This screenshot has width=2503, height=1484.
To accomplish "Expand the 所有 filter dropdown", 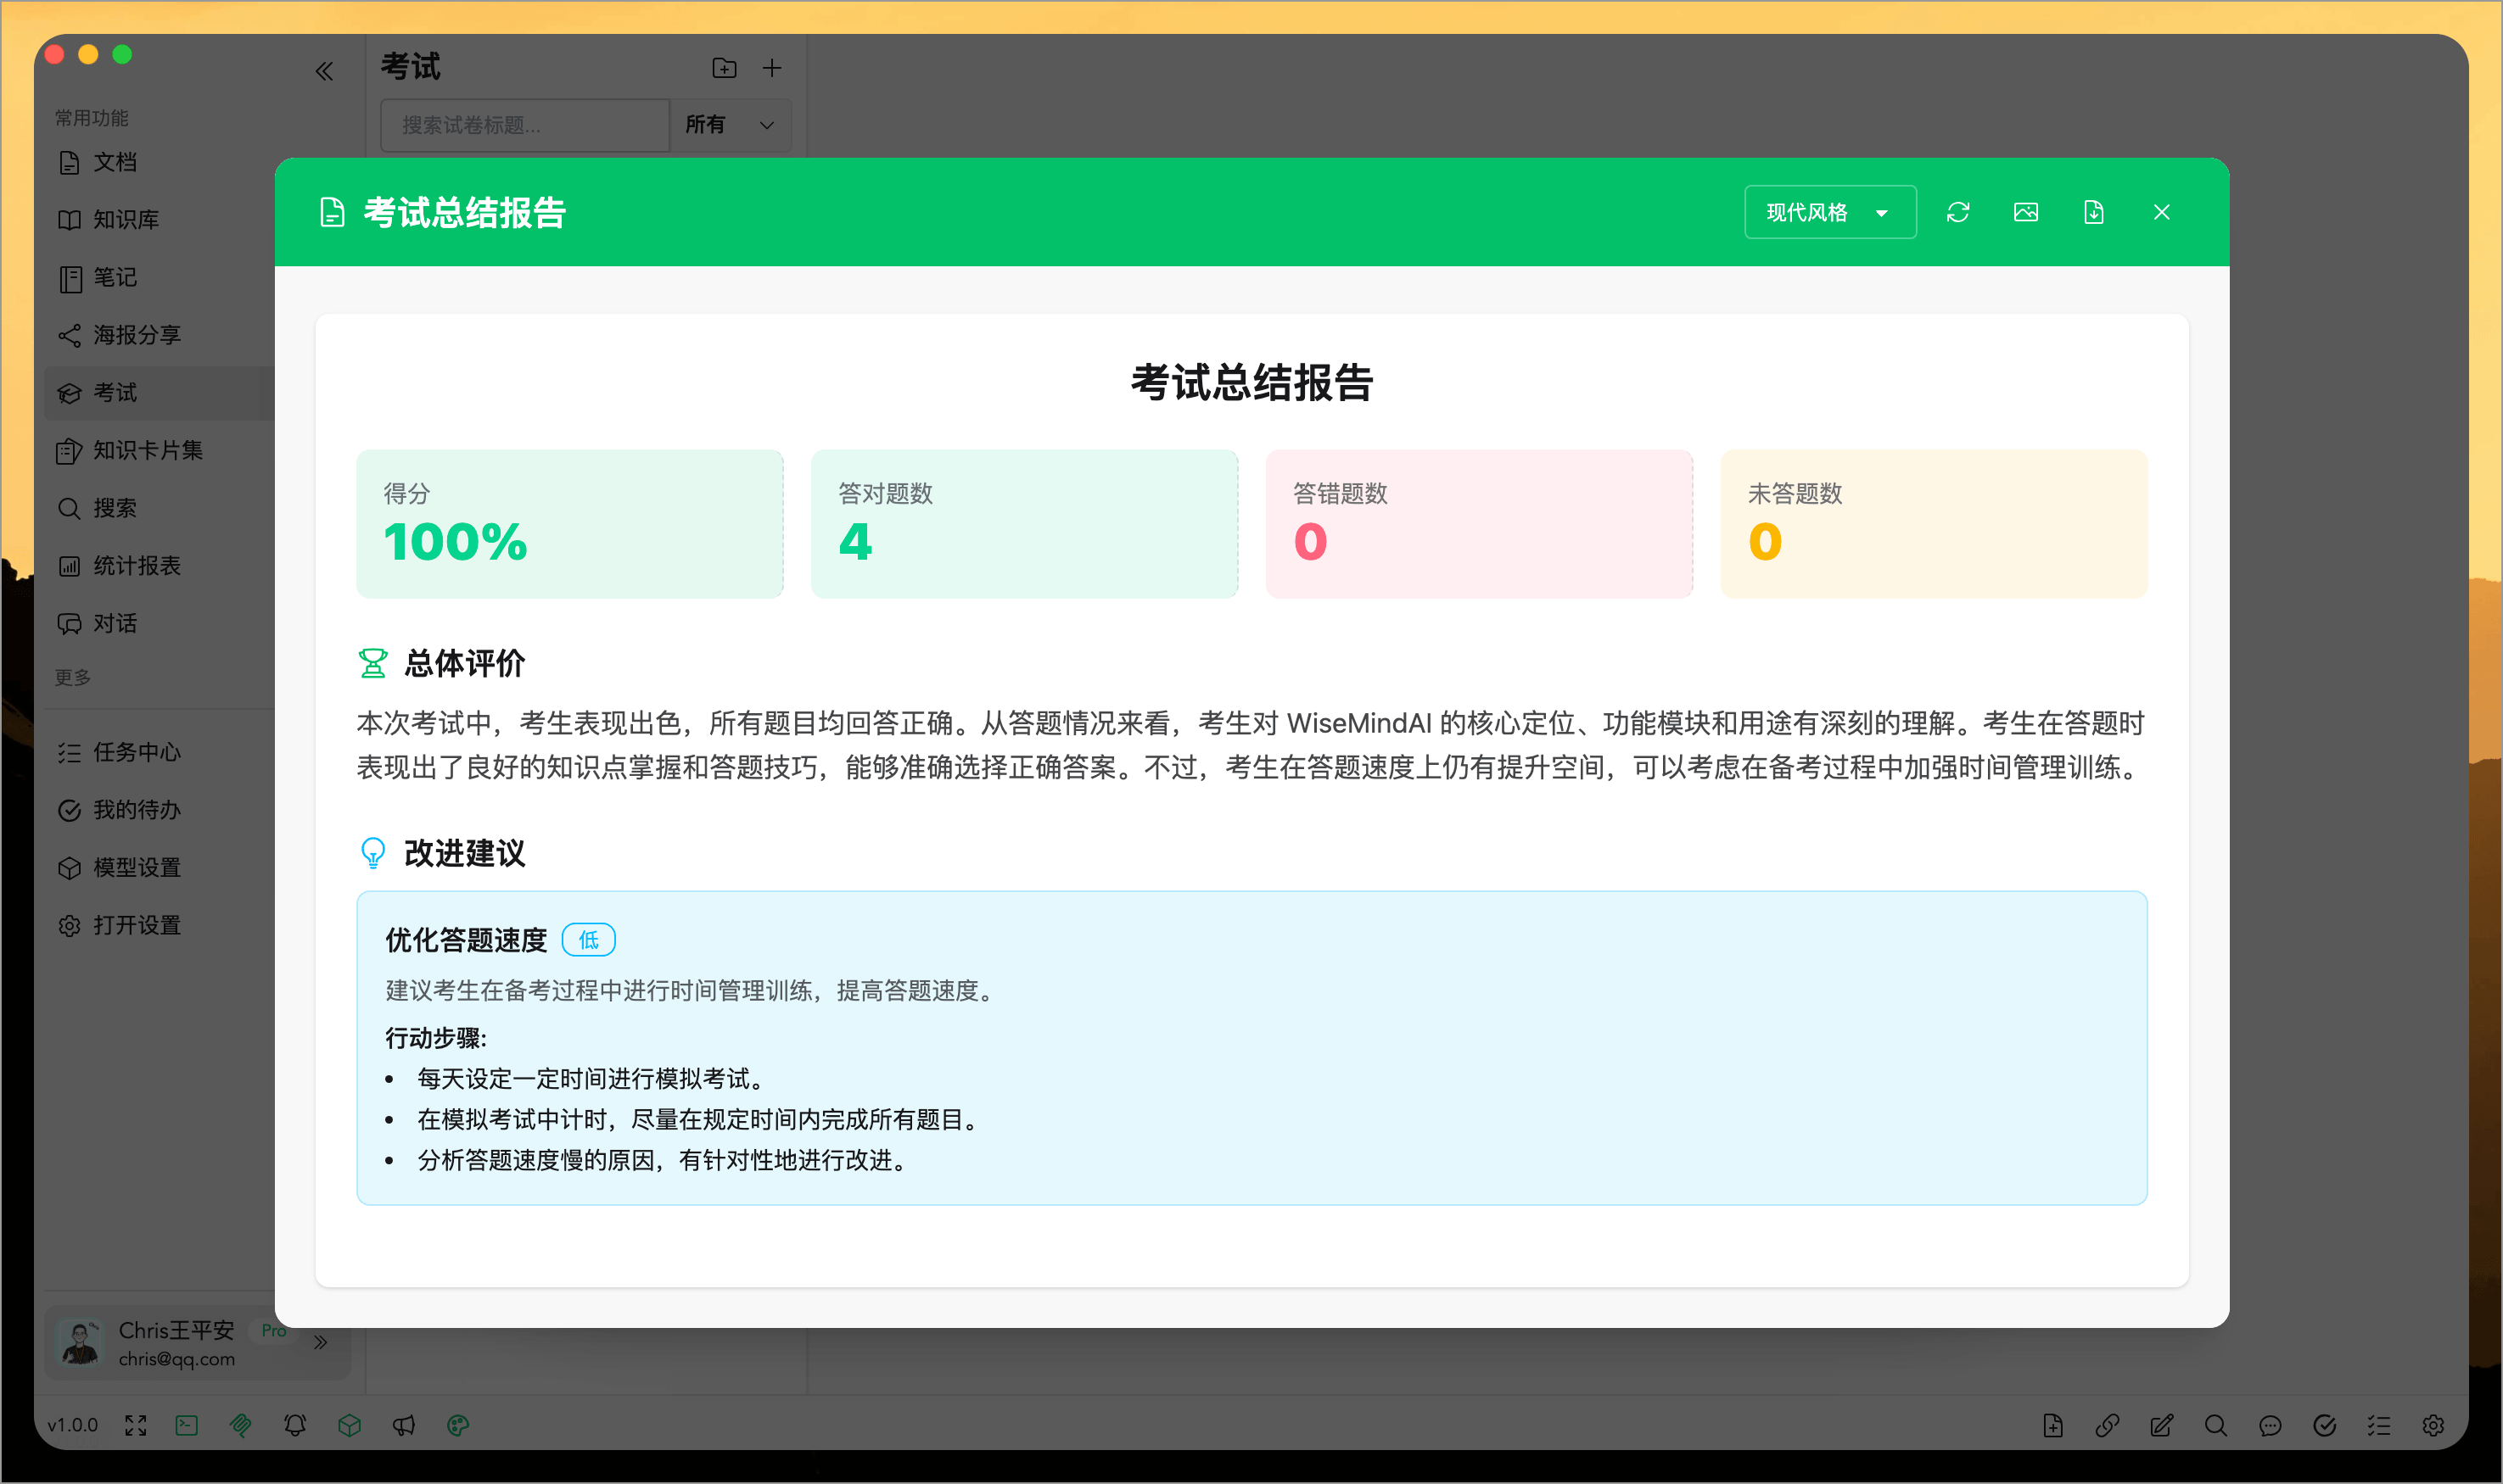I will click(x=730, y=125).
